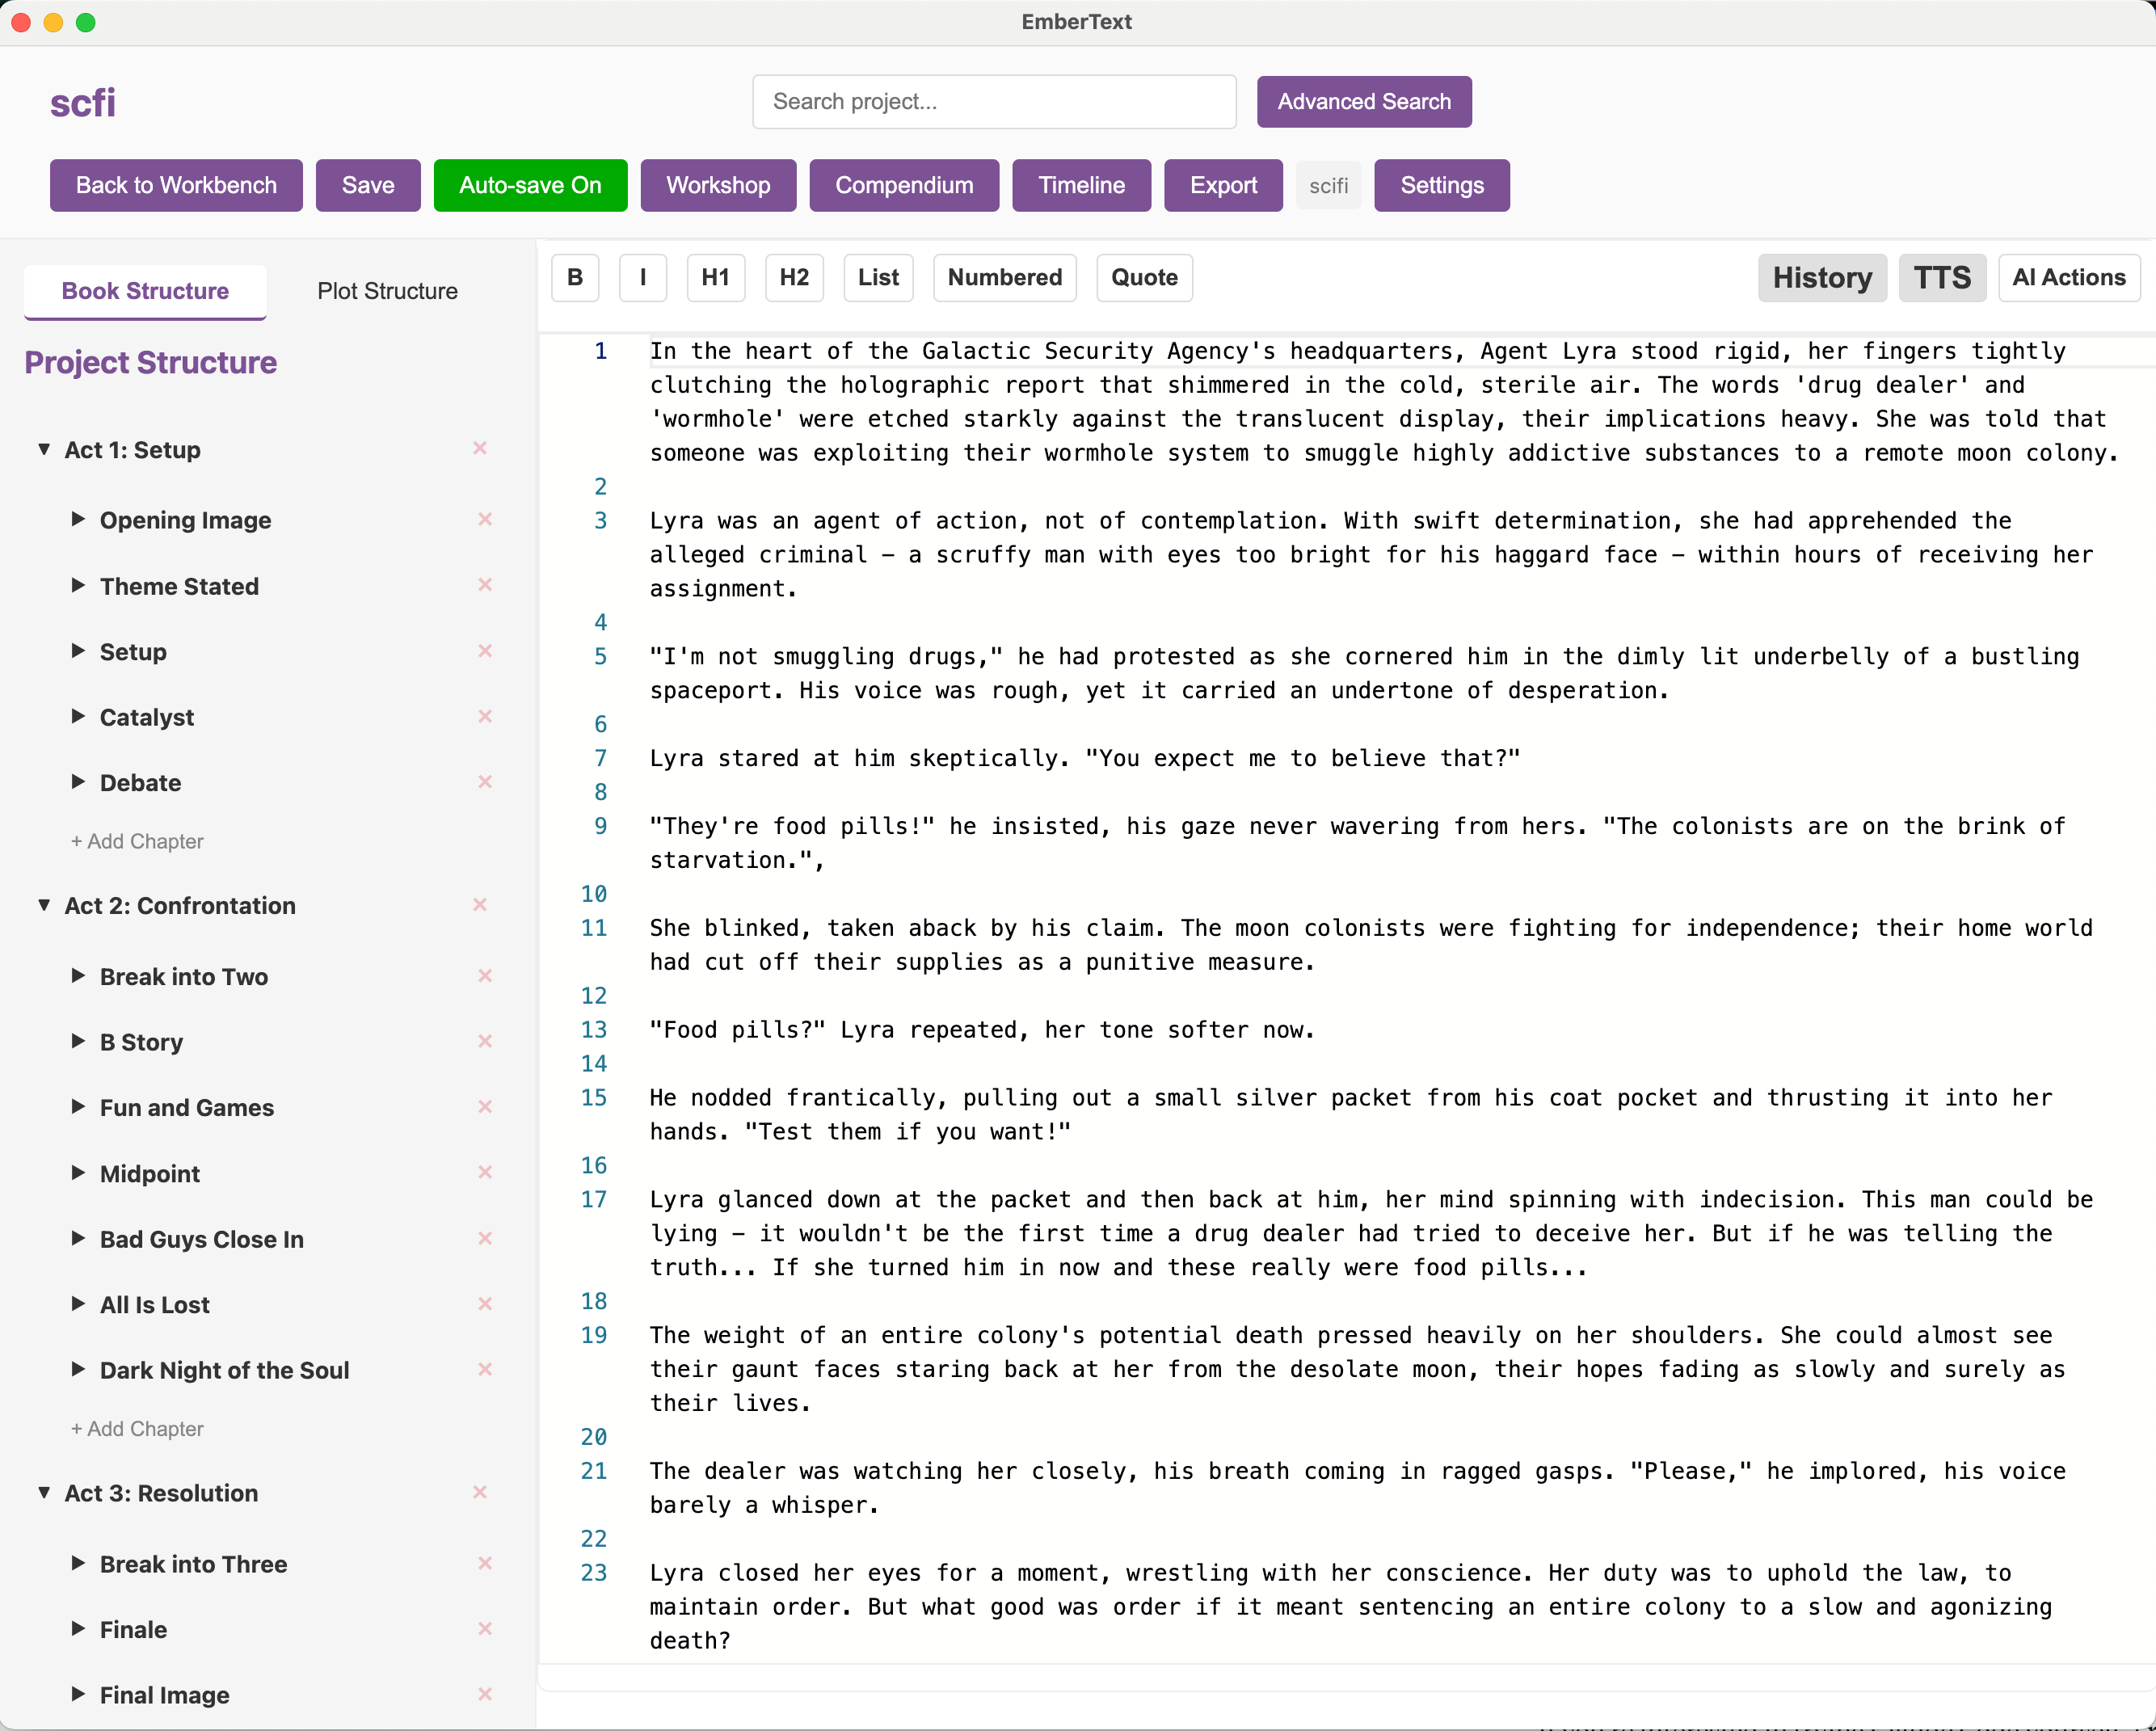Remove Act 2: Confrontation using its X icon
2156x1731 pixels.
point(480,904)
